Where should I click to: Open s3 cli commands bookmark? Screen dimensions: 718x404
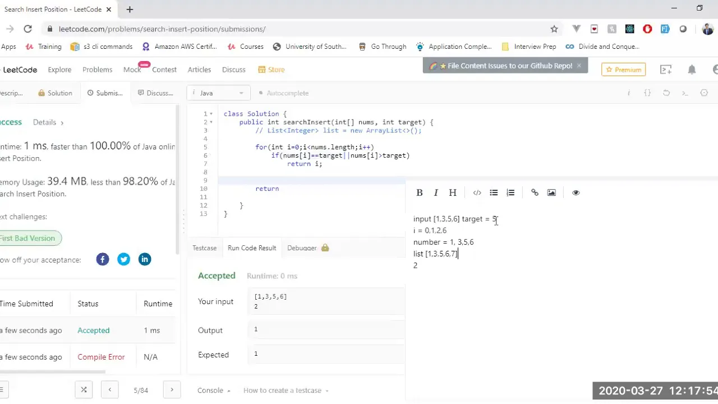(102, 47)
